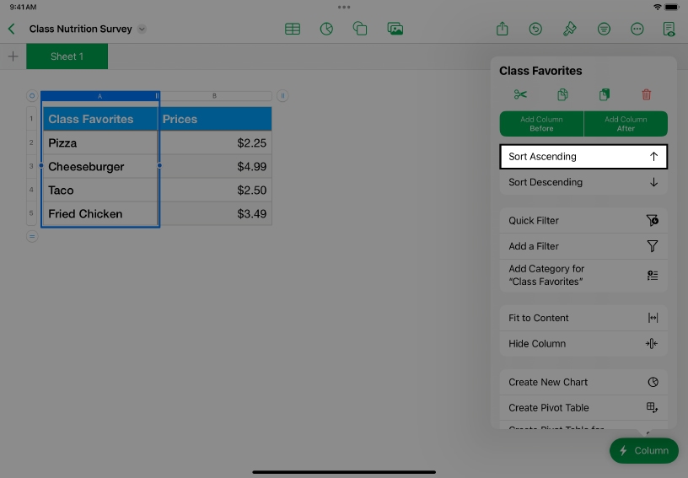Choose Quick Filter from the column menu
The image size is (688, 478).
point(583,221)
